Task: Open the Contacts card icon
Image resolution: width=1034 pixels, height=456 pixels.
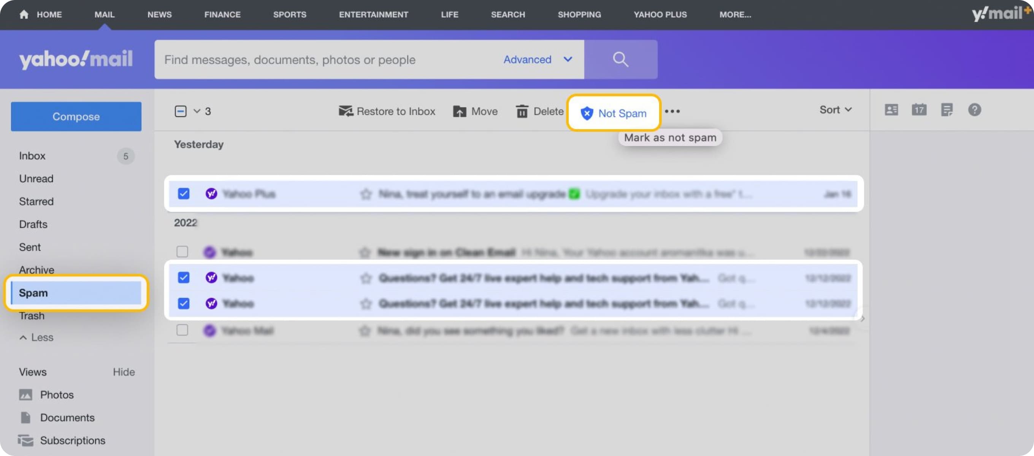Action: (x=891, y=109)
